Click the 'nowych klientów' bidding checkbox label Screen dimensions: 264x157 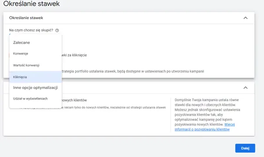(x=74, y=100)
